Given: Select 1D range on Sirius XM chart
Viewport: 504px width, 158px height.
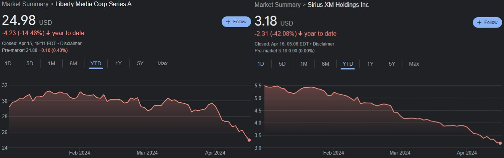Looking at the screenshot, I should (260, 64).
